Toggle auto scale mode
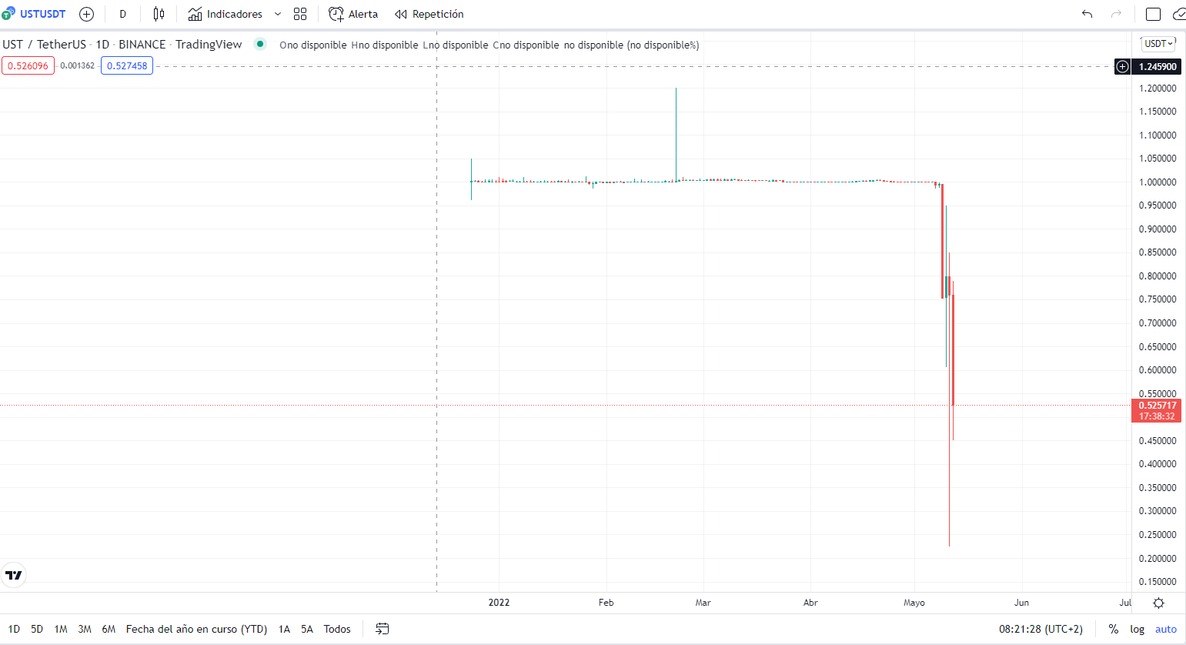1186x645 pixels. [x=1165, y=629]
